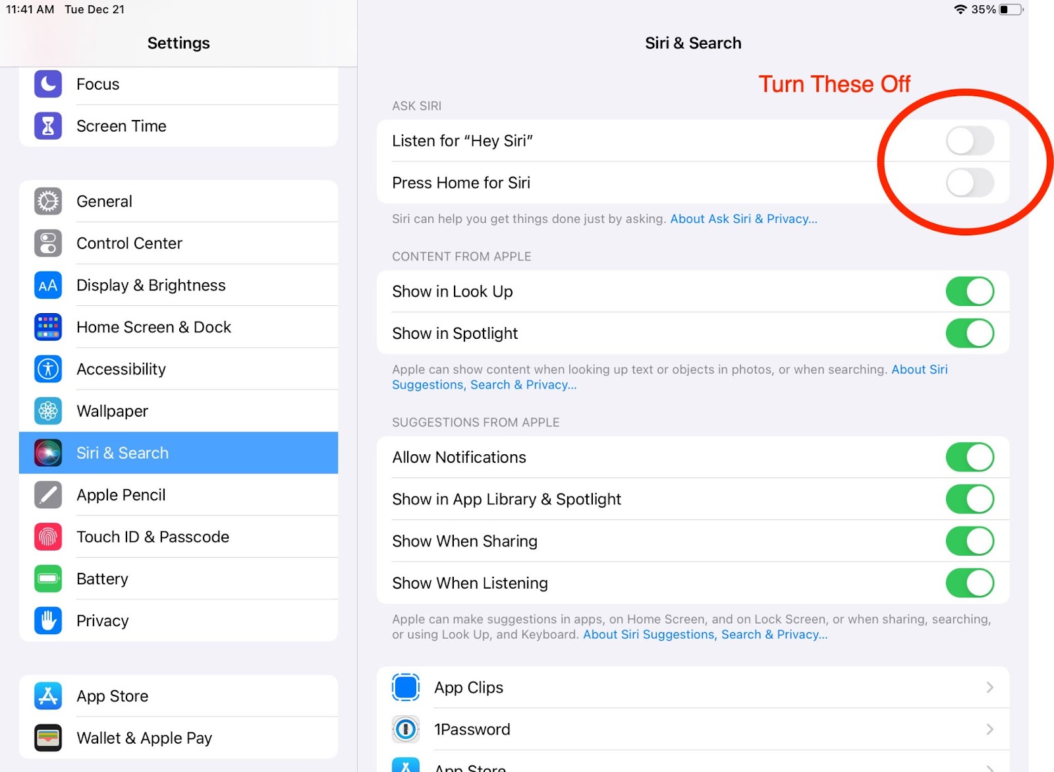Screen dimensions: 1054x772
Task: Tap the green Battery icon
Action: tap(48, 579)
